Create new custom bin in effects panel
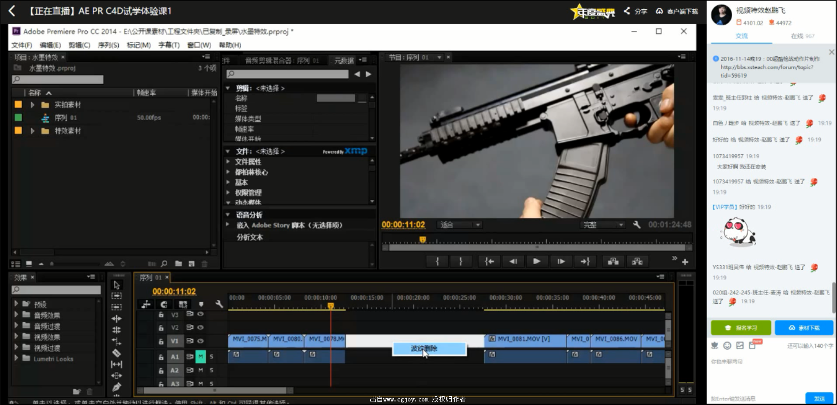The image size is (837, 405). click(77, 392)
